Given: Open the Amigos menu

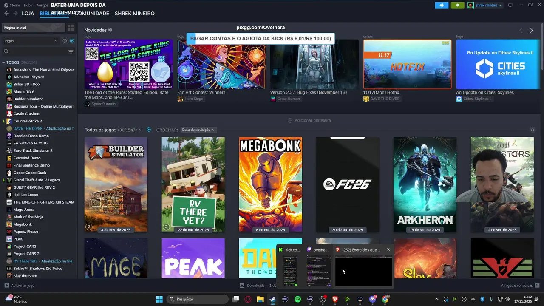Looking at the screenshot, I should click(42, 5).
